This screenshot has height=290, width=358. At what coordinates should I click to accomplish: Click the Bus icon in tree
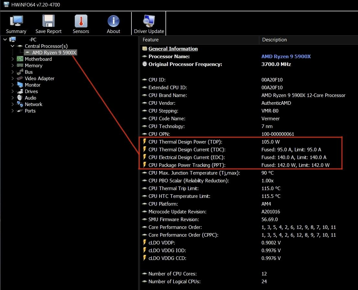[x=20, y=72]
